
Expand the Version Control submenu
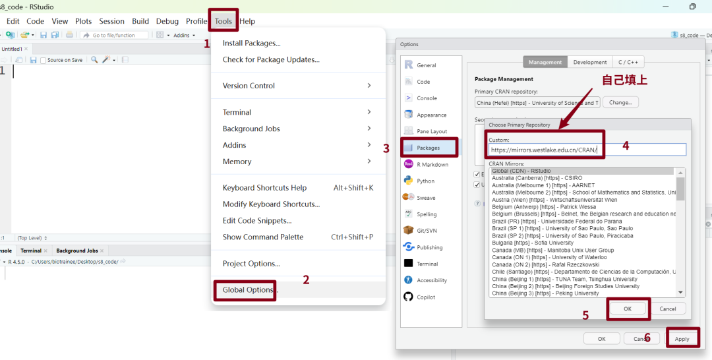tap(297, 85)
